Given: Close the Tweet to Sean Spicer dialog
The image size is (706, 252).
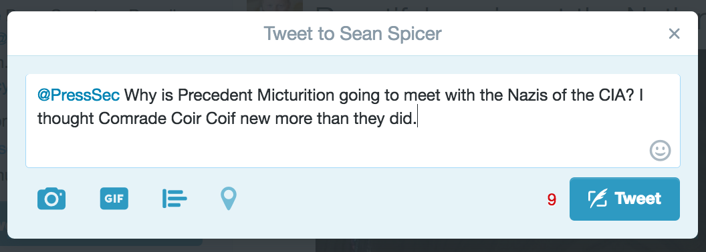Looking at the screenshot, I should 674,34.
